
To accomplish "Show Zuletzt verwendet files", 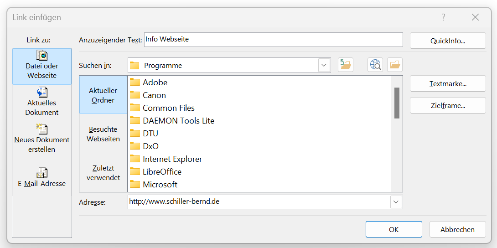I will click(103, 173).
